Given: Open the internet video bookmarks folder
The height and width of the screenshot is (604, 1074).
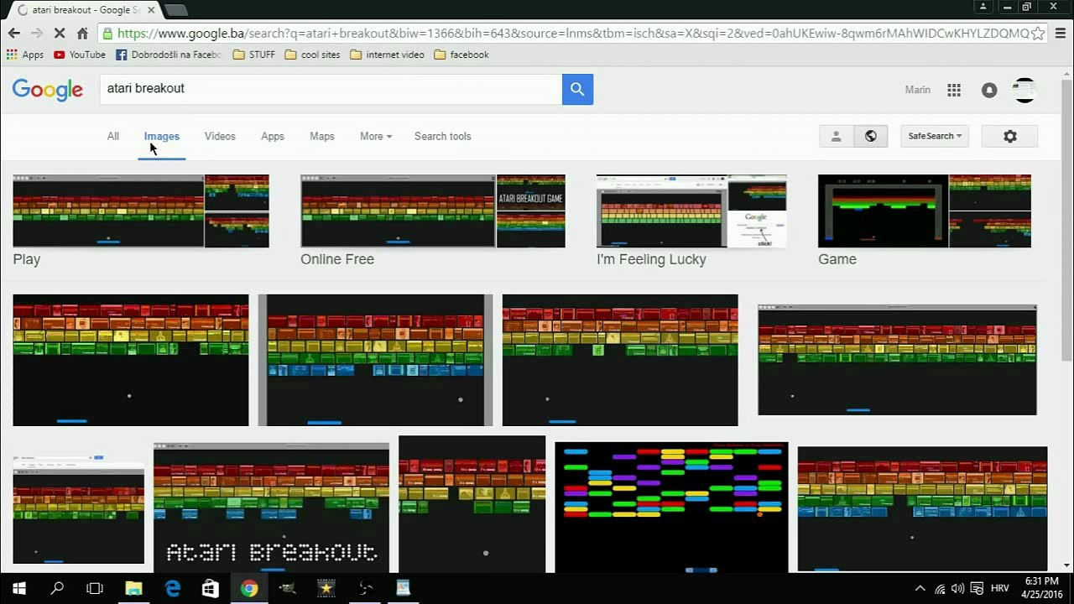Looking at the screenshot, I should [387, 55].
